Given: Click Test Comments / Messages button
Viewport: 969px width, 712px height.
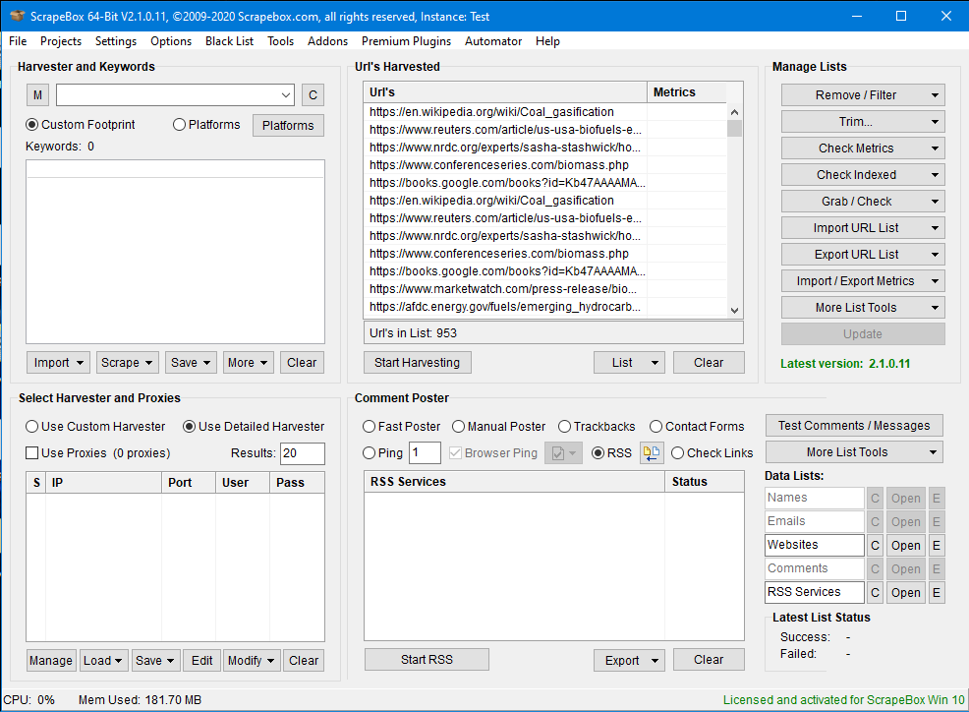Looking at the screenshot, I should point(854,426).
